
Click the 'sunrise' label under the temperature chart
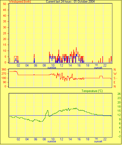[52, 141]
